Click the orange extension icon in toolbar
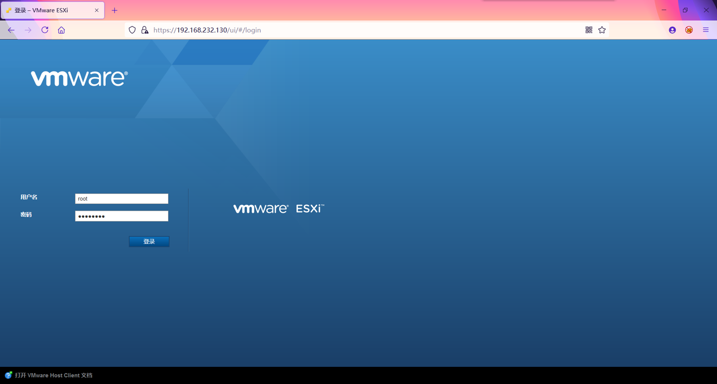The width and height of the screenshot is (717, 384). pos(689,30)
